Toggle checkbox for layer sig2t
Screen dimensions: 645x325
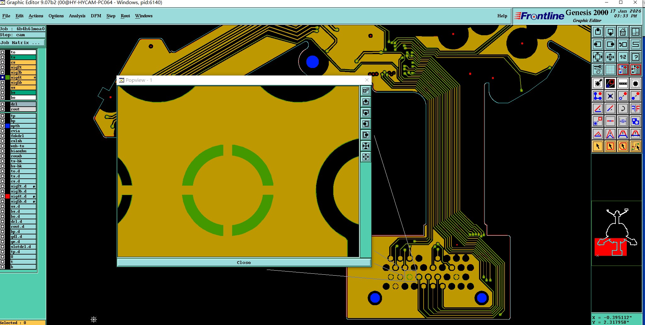pos(3,67)
